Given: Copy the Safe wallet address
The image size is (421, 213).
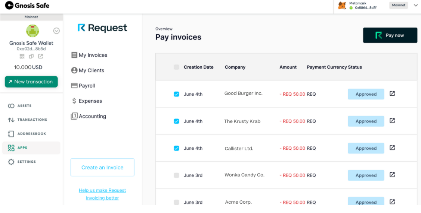Looking at the screenshot, I should pyautogui.click(x=31, y=56).
